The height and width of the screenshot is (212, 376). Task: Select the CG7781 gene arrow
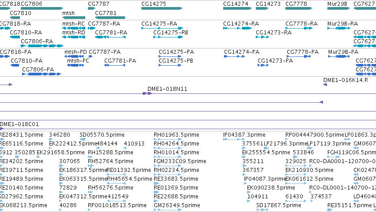coord(110,18)
